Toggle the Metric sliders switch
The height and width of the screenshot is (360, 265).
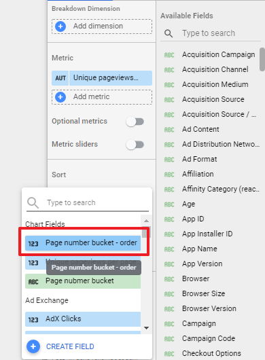click(135, 145)
